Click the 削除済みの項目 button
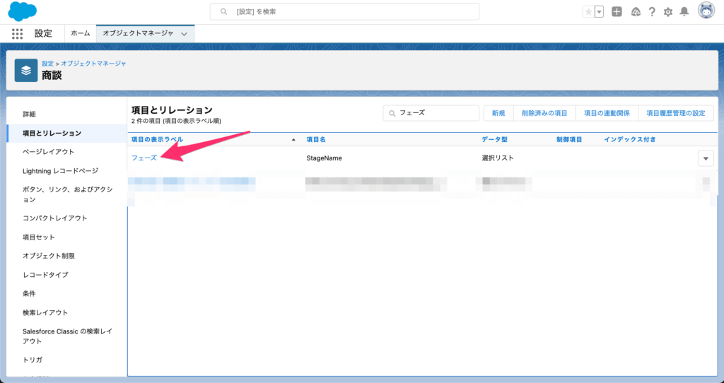Screen dimensions: 724x383 click(x=544, y=113)
